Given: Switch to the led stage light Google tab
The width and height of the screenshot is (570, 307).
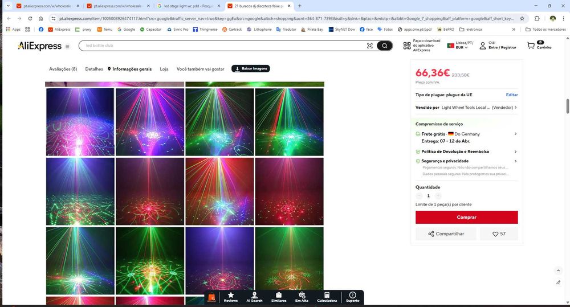Looking at the screenshot, I should point(189,6).
